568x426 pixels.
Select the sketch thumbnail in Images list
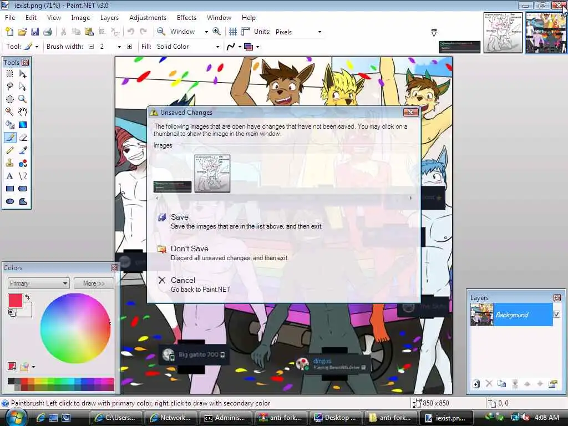click(212, 173)
